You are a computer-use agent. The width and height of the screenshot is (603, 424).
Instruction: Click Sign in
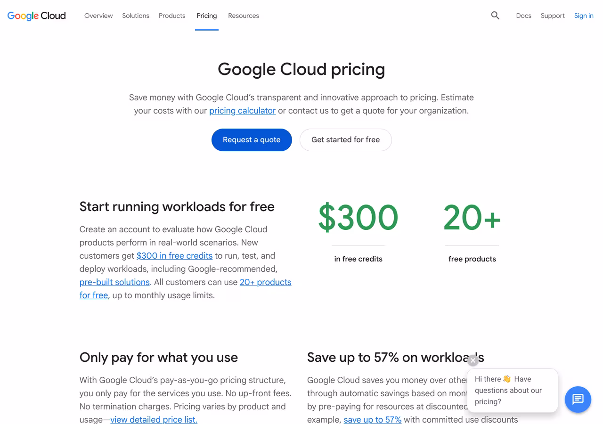[x=584, y=16]
